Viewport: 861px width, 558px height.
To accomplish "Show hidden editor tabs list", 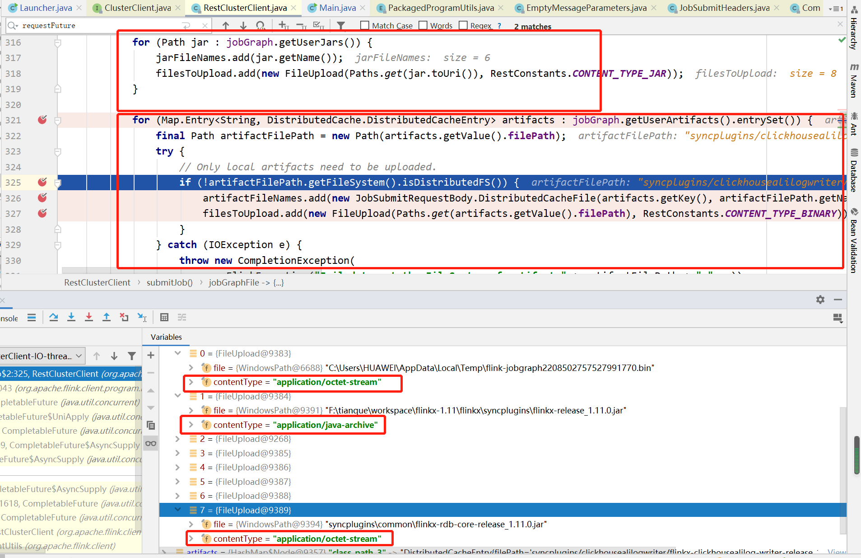I will (836, 8).
